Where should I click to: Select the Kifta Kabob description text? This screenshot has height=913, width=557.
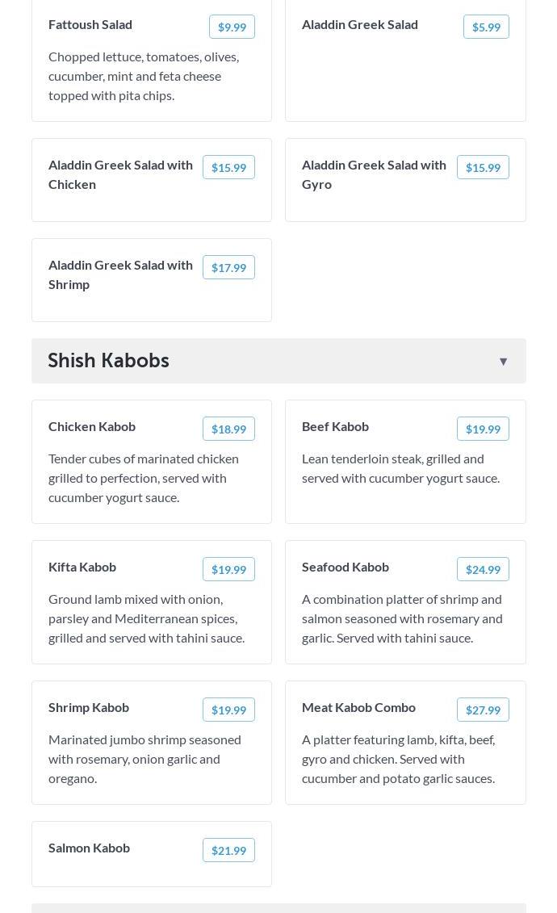pos(146,618)
